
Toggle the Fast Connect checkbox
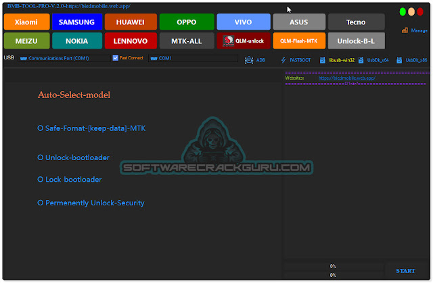tap(116, 58)
